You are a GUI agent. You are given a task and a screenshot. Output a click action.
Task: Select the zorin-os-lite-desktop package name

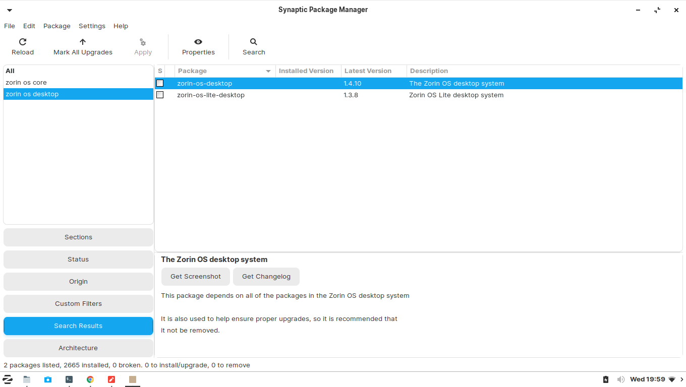point(211,95)
